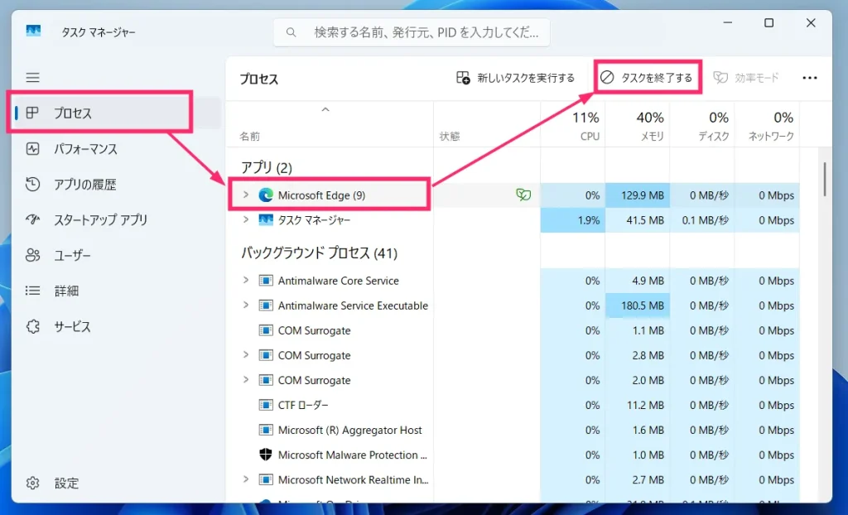Expand the COM Surrogate row using 2.0 MB

point(246,380)
